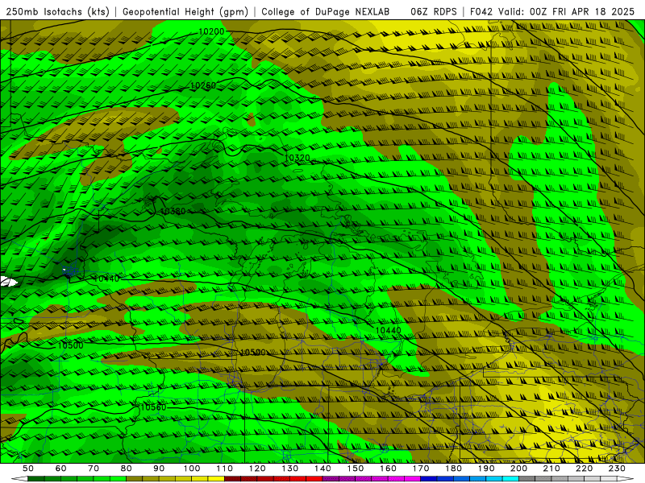Click the 220 kt colorbar value
Image resolution: width=645 pixels, height=483 pixels.
584,469
